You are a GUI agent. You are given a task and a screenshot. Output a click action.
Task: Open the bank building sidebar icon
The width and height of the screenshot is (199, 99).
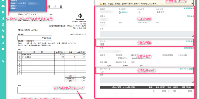point(3,24)
